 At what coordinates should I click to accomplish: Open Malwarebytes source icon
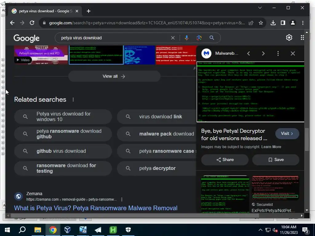(206, 53)
